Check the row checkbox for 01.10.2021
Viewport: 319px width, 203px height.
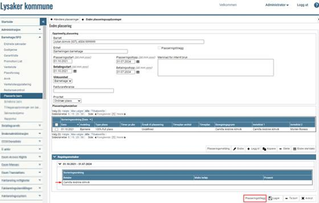pos(57,129)
